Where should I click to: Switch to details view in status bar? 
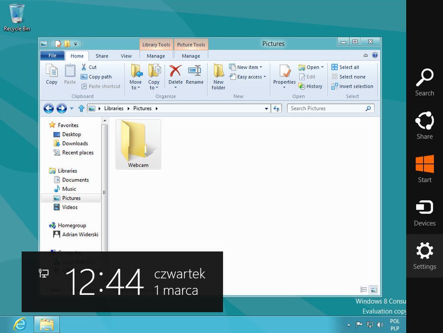[364, 290]
